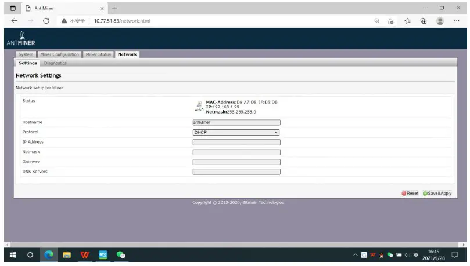Click the AntMiner logo
Viewport: 470px width, 266px height.
21,39
